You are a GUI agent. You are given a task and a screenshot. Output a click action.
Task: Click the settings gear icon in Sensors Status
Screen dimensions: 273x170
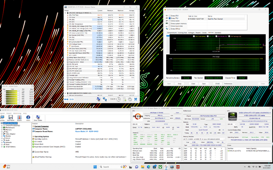coord(130,99)
